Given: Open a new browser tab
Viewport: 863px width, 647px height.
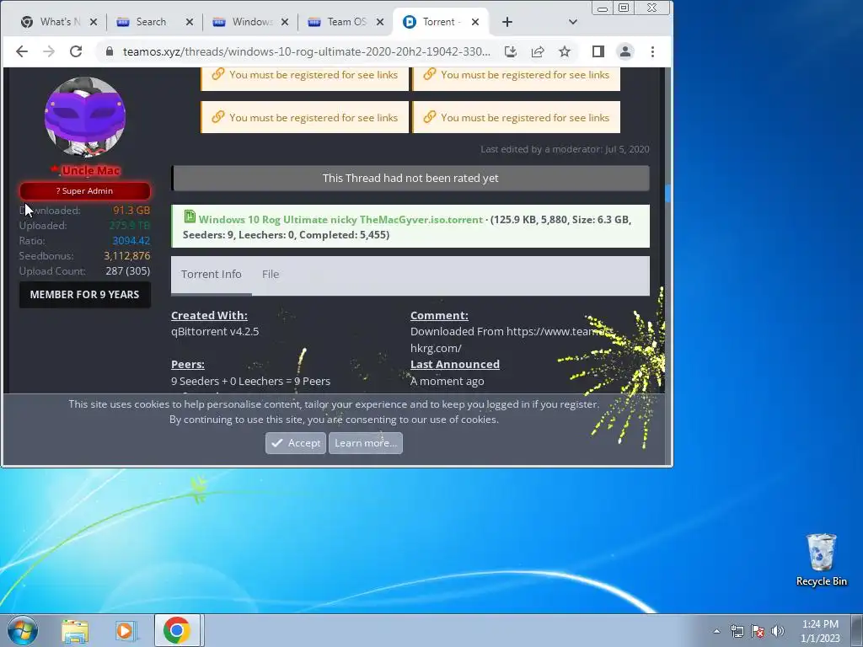Looking at the screenshot, I should pyautogui.click(x=507, y=22).
